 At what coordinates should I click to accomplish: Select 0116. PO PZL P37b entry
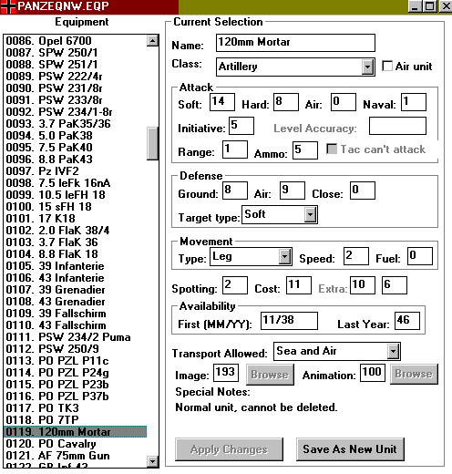[x=76, y=397]
